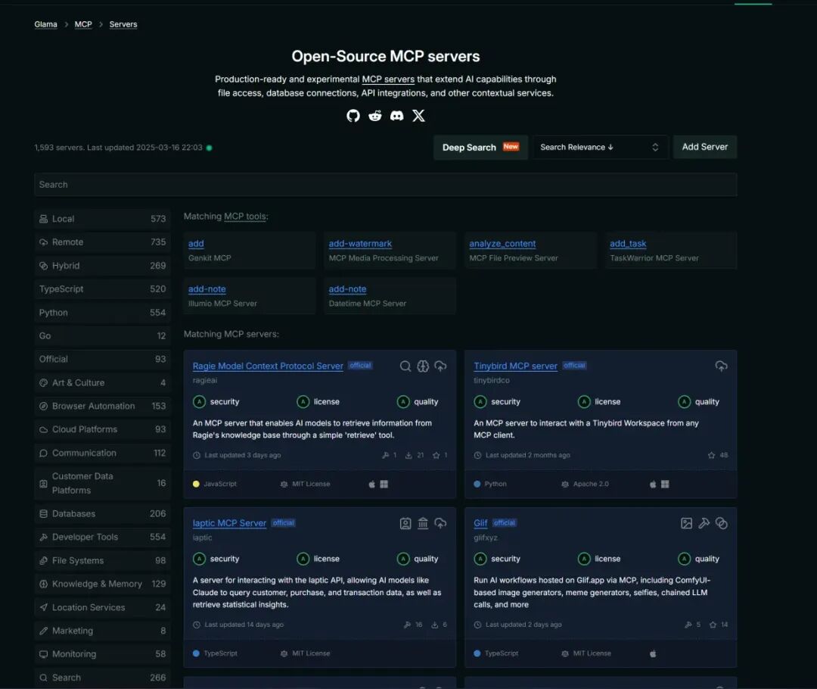Open the Tinybird MCP server link
The height and width of the screenshot is (689, 817).
[515, 366]
